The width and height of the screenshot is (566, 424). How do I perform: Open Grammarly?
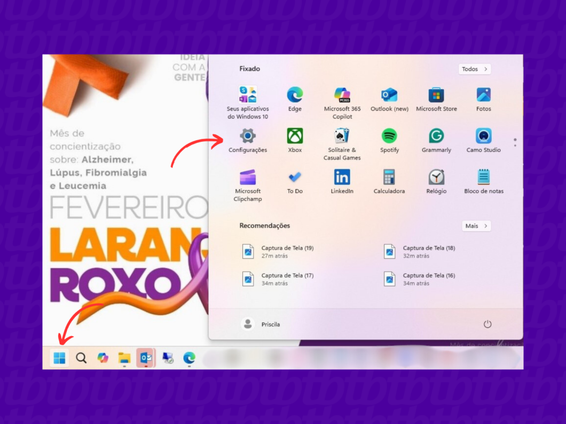point(436,137)
